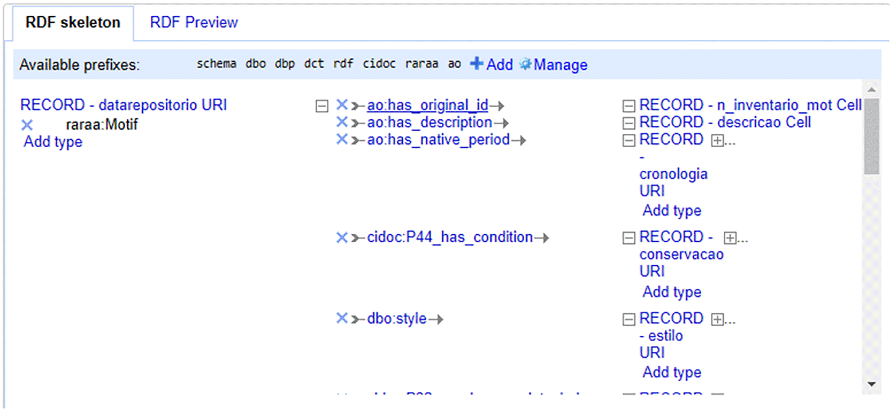894x412 pixels.
Task: Delete the ao:has_description property
Action: click(342, 122)
